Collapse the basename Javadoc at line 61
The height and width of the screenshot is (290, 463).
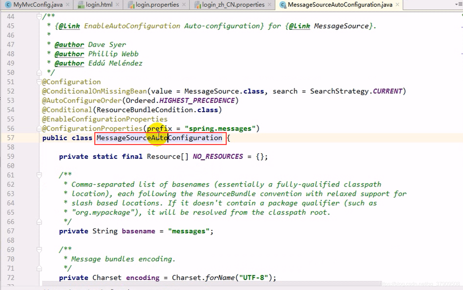coord(39,175)
